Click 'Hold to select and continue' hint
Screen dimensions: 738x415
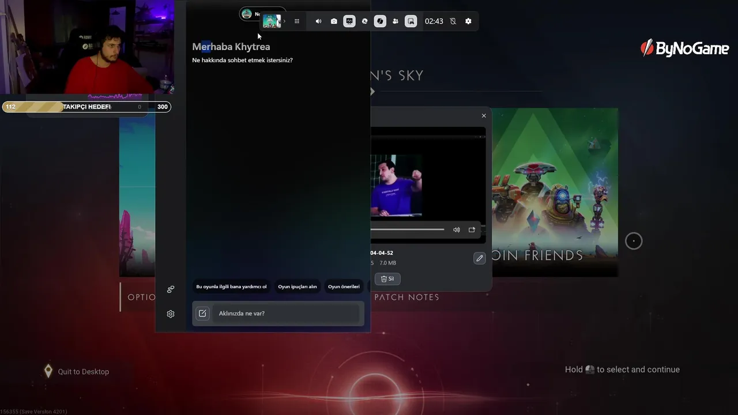click(622, 369)
